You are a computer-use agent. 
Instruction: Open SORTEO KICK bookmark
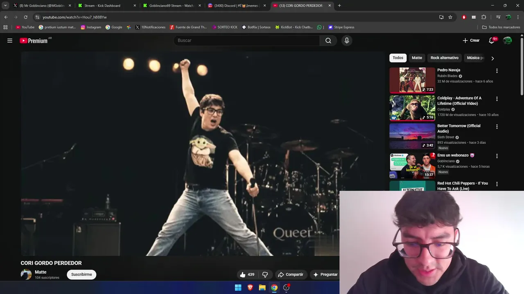coord(225,27)
